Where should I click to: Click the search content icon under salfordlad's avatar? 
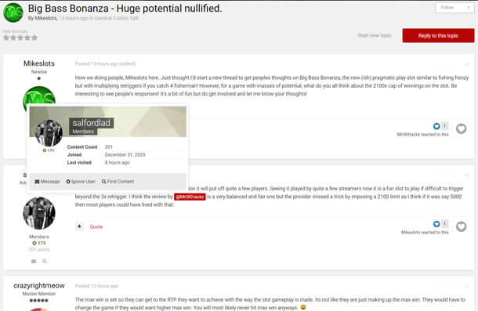[45, 262]
